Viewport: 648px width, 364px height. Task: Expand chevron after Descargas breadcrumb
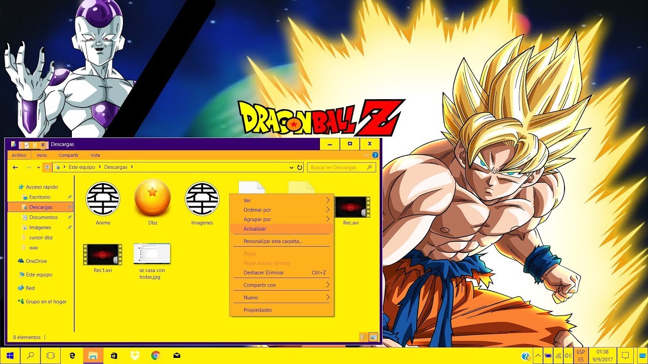(132, 167)
